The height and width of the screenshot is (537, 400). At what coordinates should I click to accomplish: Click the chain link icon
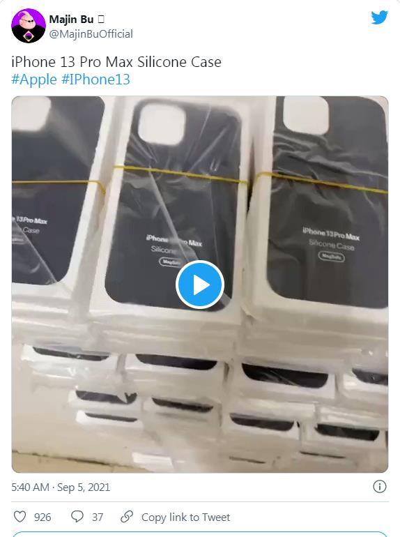click(127, 517)
